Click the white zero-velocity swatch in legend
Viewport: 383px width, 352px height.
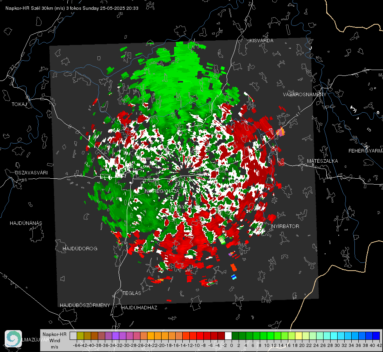click(228, 336)
